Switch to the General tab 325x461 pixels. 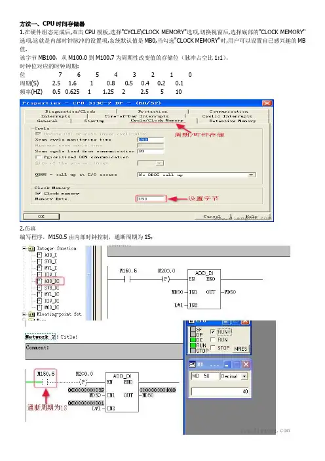(47, 121)
